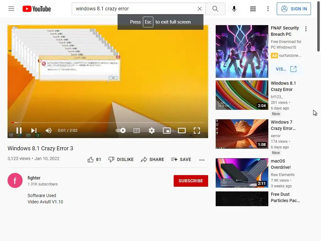Start voice search with microphone icon
This screenshot has width=321, height=241.
(x=234, y=9)
